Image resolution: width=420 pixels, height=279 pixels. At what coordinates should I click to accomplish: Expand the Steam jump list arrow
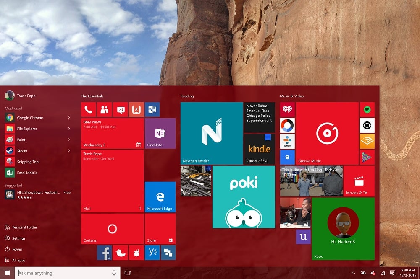pos(69,151)
